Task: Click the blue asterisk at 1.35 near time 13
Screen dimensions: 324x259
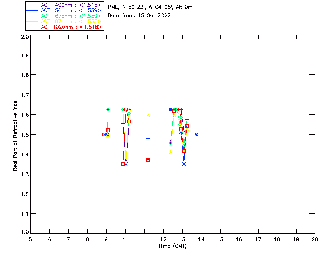Action: tap(184, 164)
